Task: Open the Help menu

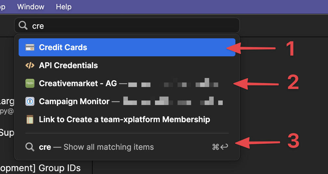Action: [x=63, y=7]
